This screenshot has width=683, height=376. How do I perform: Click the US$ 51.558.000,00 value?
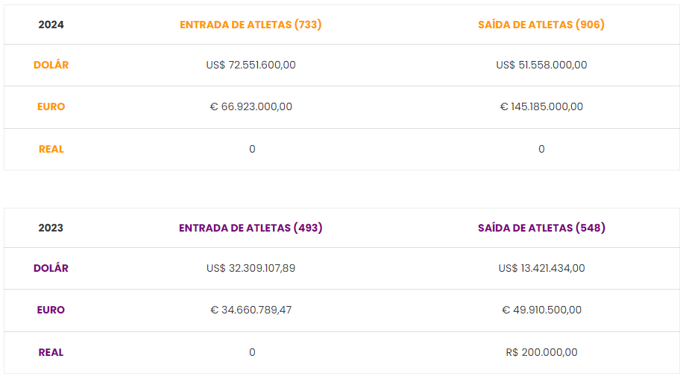[541, 65]
